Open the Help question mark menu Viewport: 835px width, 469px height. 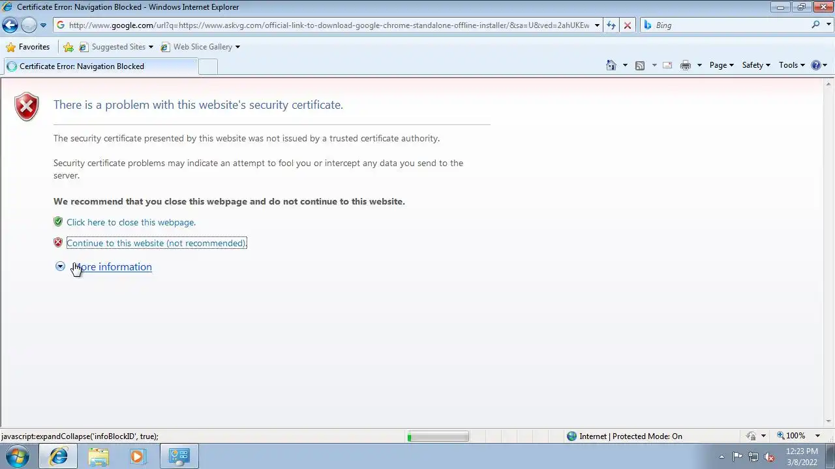pyautogui.click(x=819, y=65)
